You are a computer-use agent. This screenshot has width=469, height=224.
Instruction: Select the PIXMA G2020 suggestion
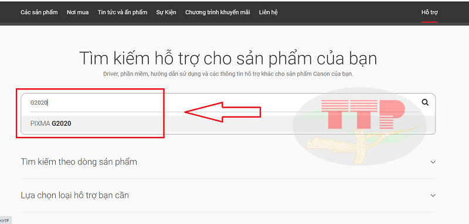coord(228,123)
